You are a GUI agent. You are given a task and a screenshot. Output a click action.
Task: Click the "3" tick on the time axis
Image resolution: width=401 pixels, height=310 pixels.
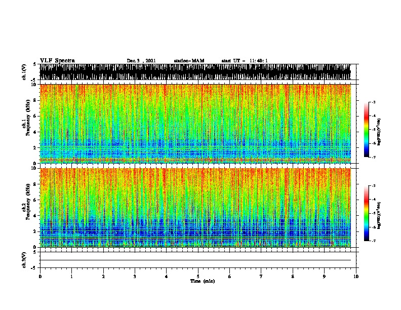click(x=135, y=276)
